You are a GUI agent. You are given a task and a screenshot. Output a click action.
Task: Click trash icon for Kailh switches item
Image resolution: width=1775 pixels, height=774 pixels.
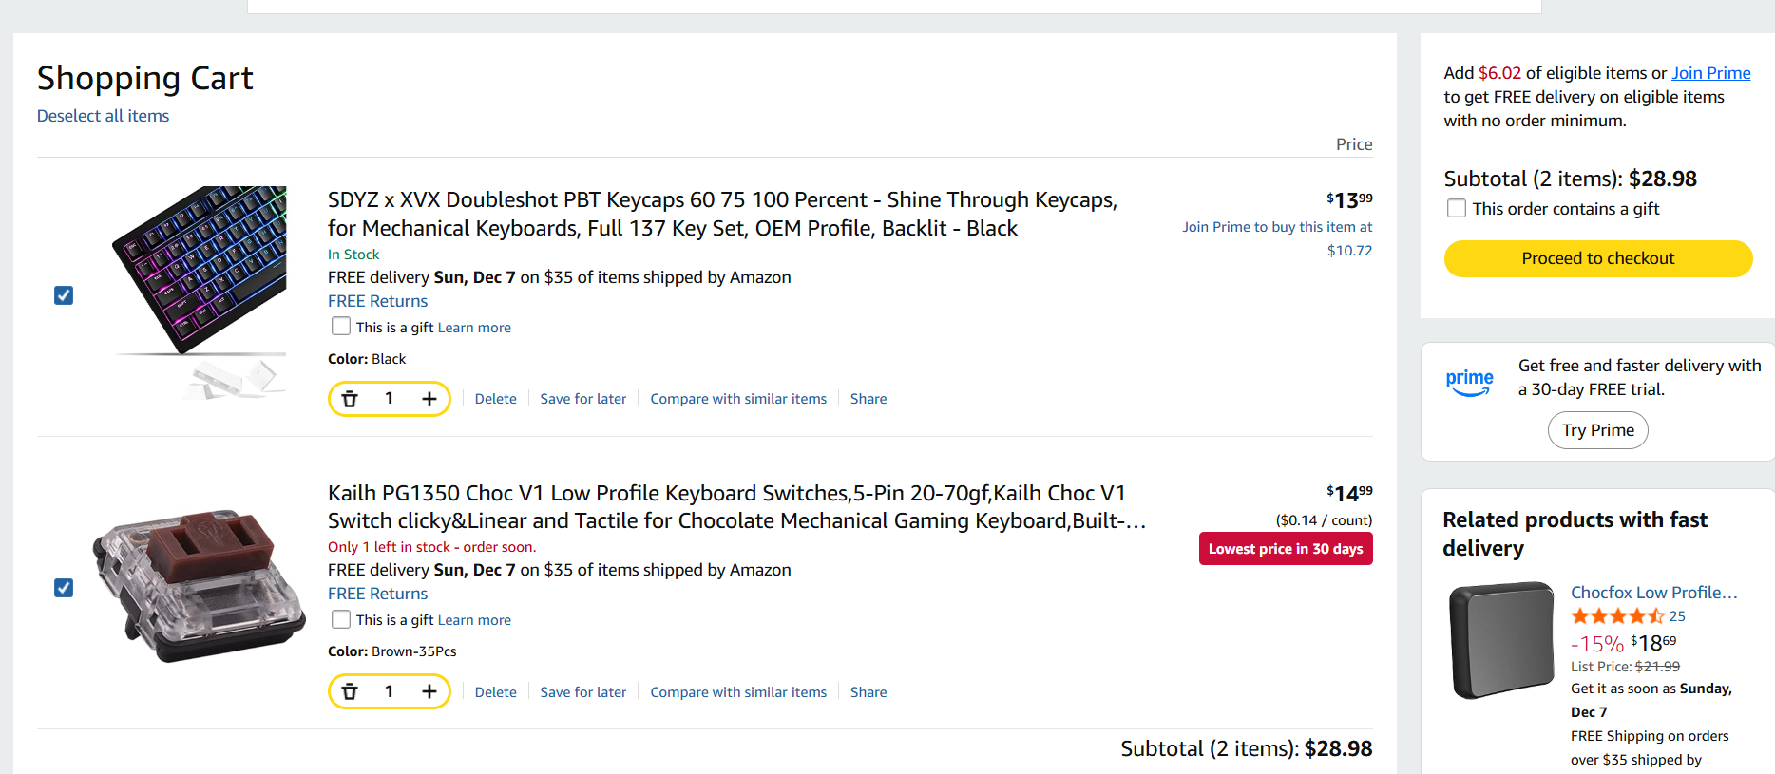point(350,691)
